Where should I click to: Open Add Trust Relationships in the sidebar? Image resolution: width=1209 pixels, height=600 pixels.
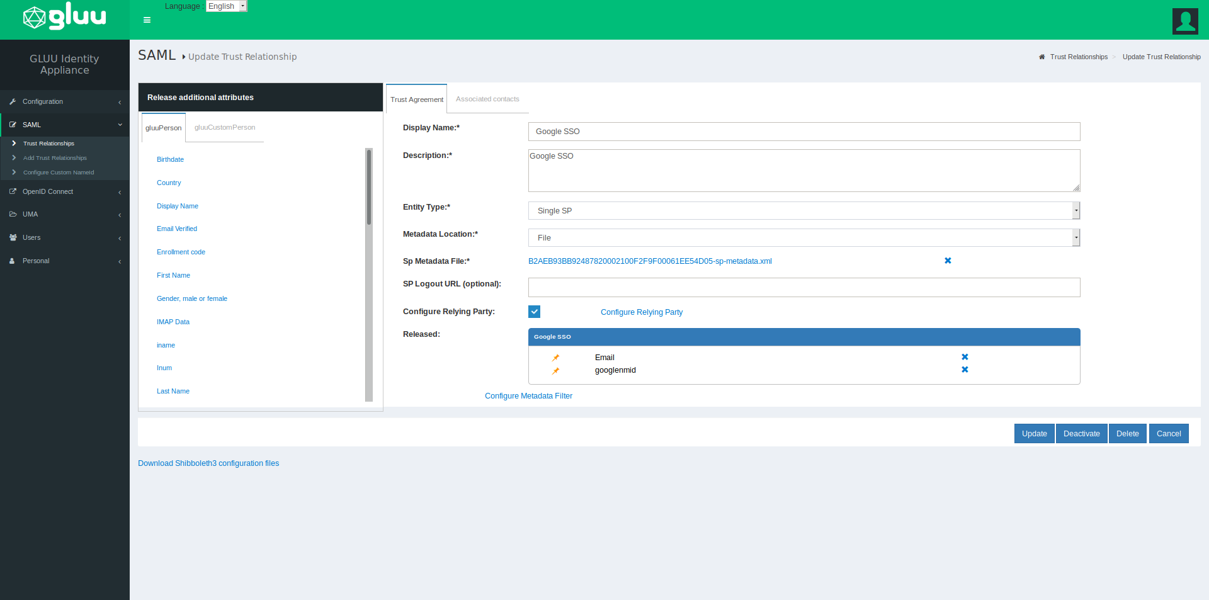(55, 158)
